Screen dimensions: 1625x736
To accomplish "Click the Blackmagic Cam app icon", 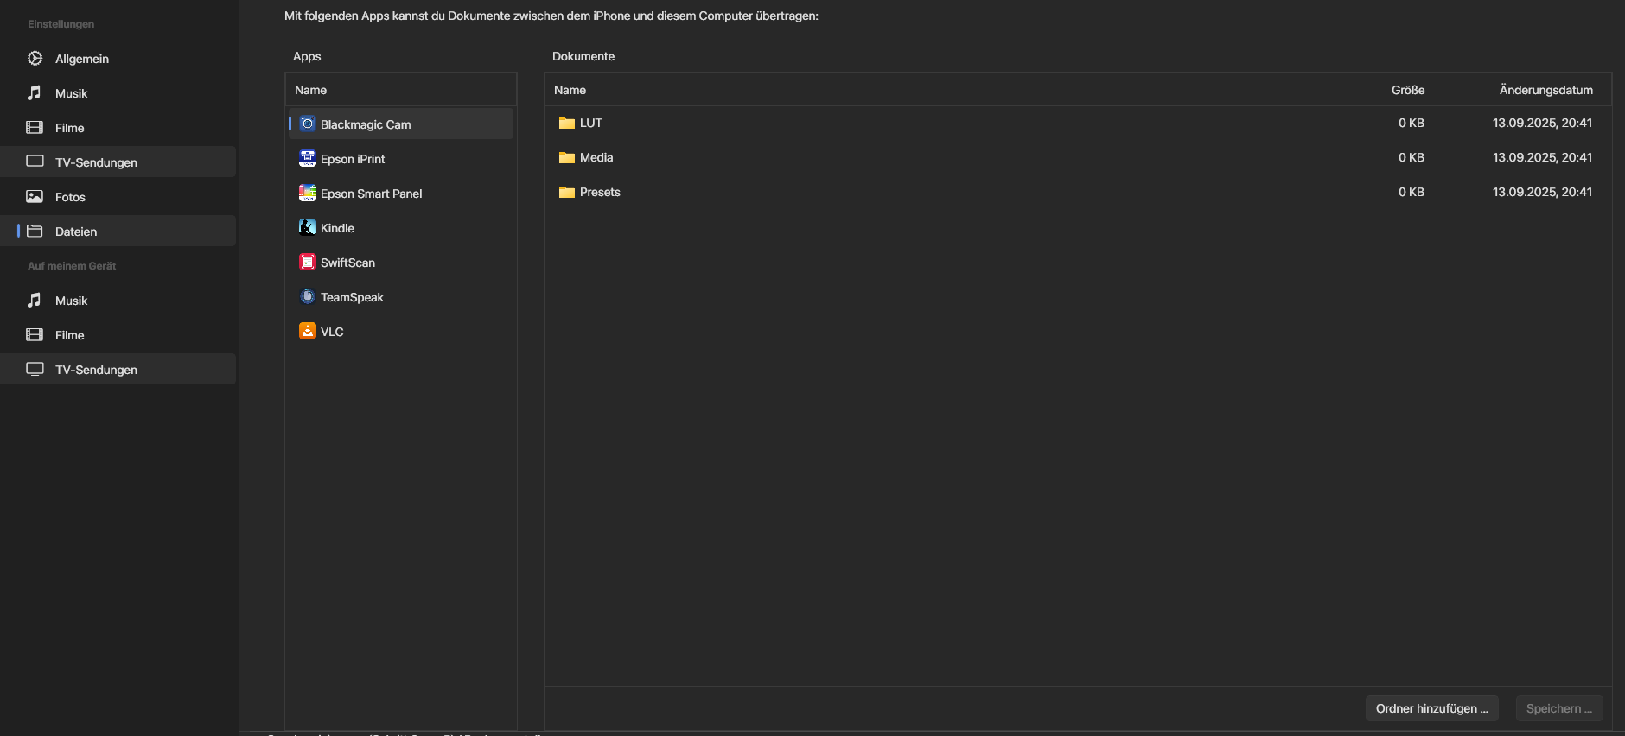I will pos(308,124).
